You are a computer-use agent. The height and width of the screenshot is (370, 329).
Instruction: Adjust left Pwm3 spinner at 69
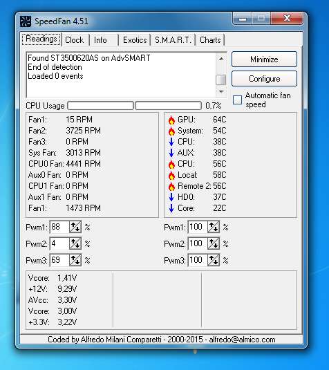pyautogui.click(x=75, y=260)
